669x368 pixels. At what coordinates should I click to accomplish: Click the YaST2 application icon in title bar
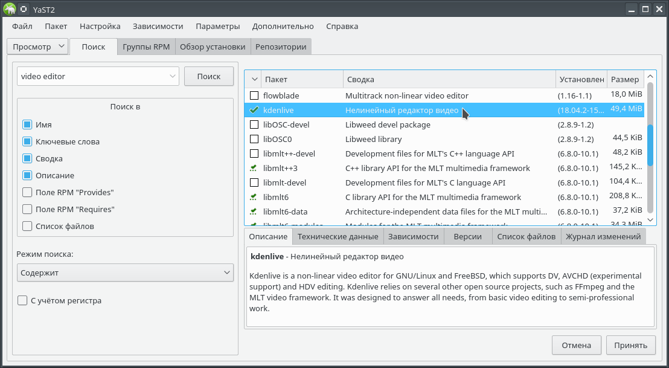pos(10,8)
